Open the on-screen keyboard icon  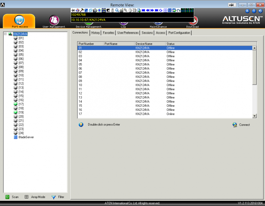[121, 11]
